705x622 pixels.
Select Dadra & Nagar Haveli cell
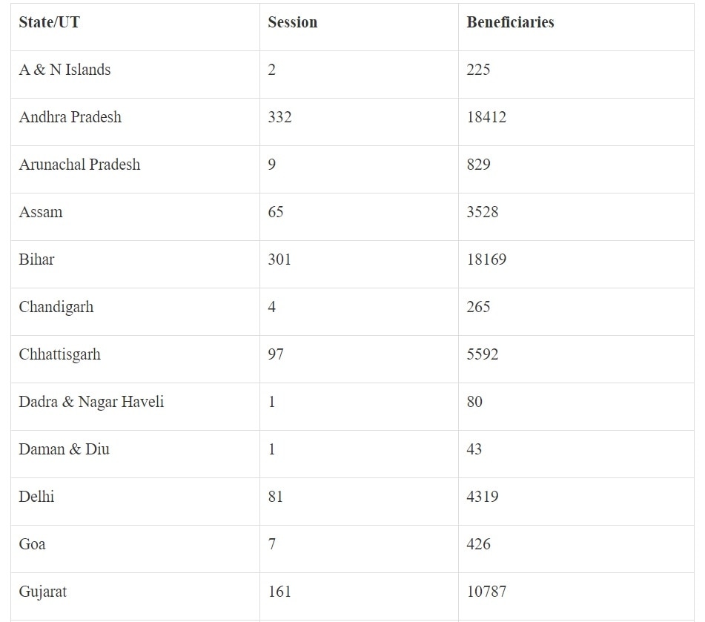pos(91,402)
